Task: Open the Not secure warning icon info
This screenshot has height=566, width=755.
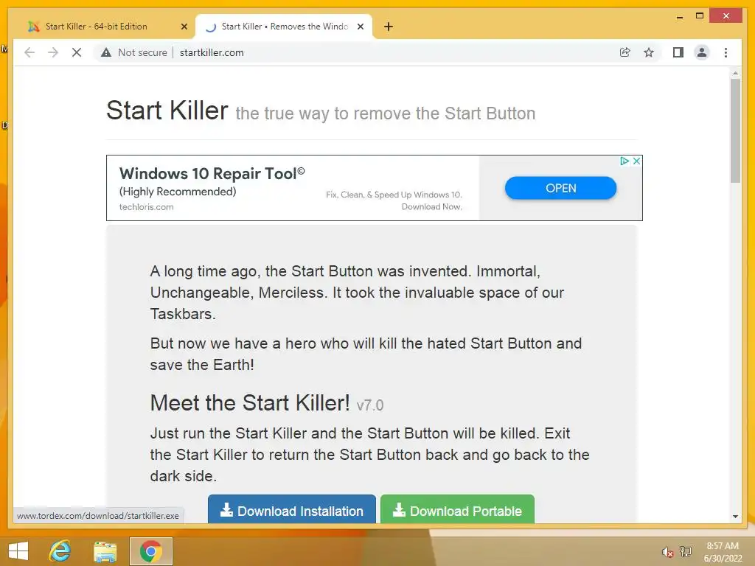Action: (106, 52)
